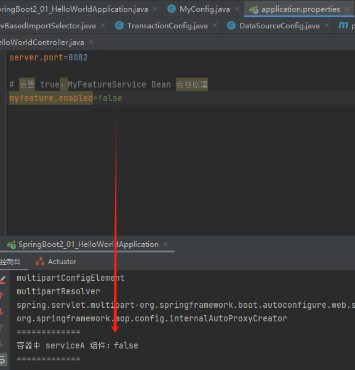Close the application.properties tab
The width and height of the screenshot is (355, 370).
[x=347, y=9]
